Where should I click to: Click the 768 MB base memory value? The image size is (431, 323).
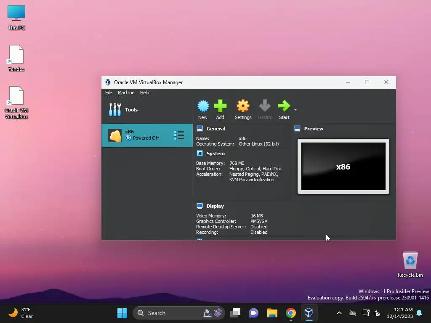(x=237, y=163)
